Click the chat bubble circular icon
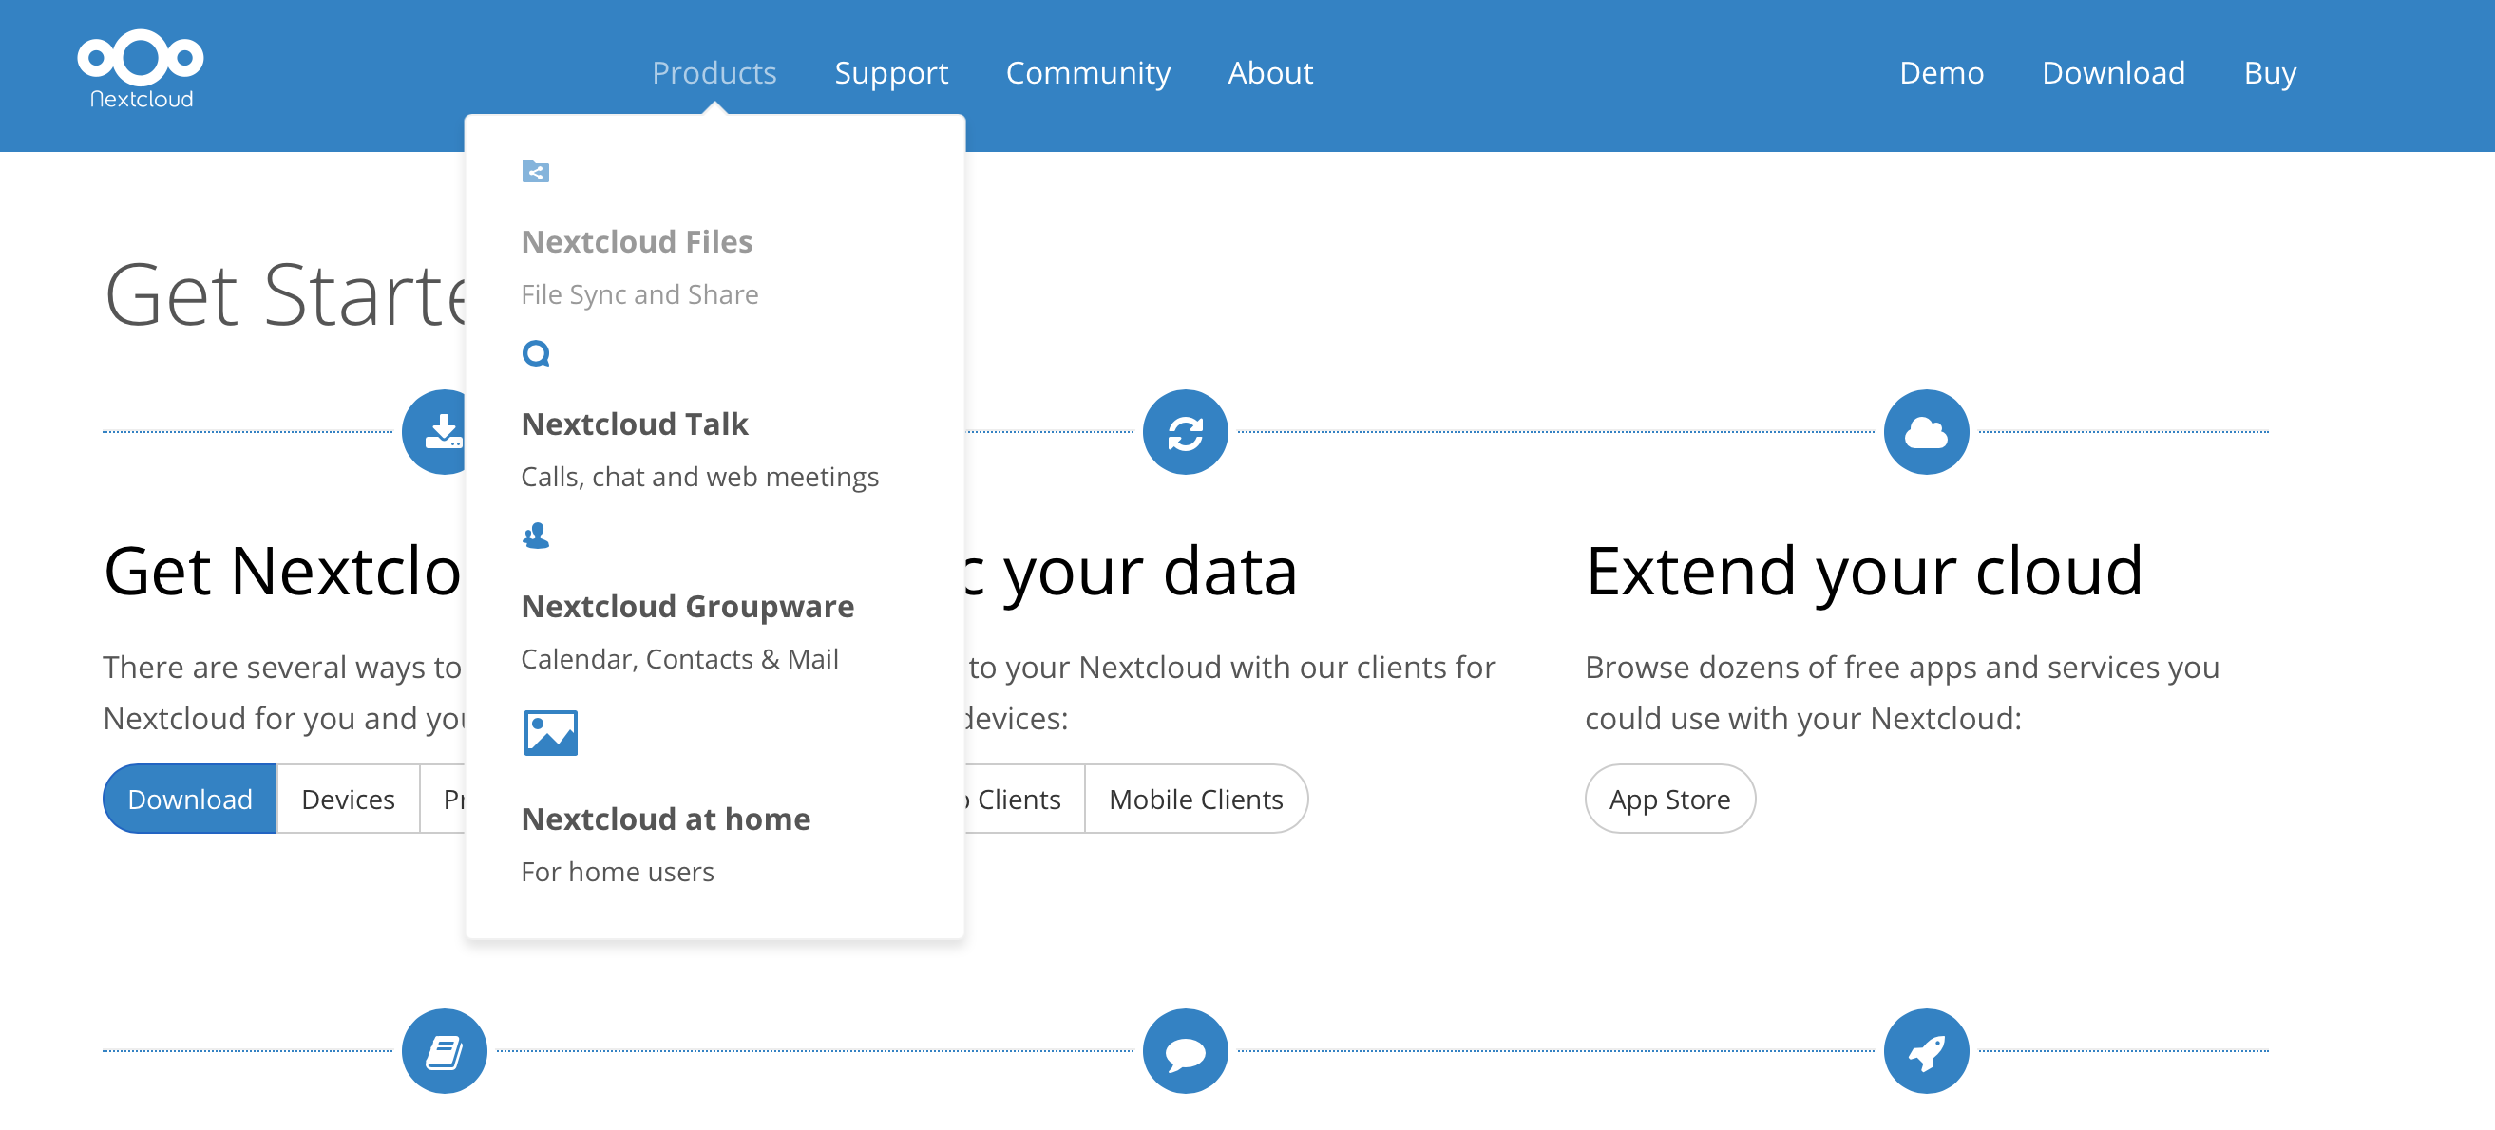The height and width of the screenshot is (1130, 2495). [x=1186, y=1049]
